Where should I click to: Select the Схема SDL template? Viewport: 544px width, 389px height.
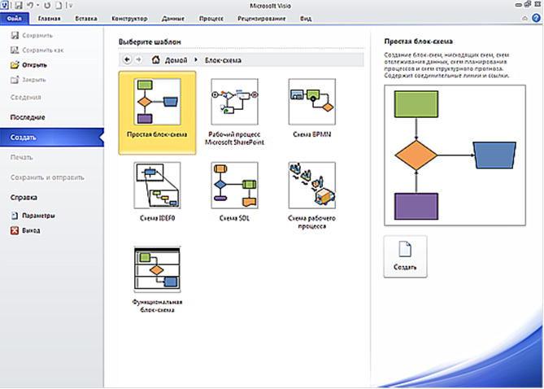pyautogui.click(x=234, y=192)
